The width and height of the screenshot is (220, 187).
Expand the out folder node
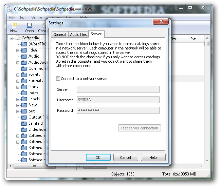tap(18, 111)
